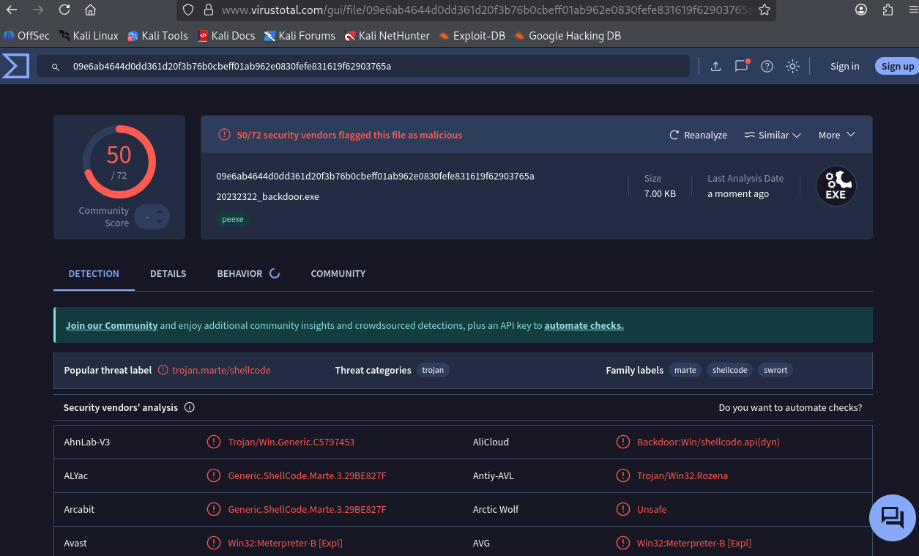Click the marte family label tag
Screen dimensions: 919x556
point(685,370)
